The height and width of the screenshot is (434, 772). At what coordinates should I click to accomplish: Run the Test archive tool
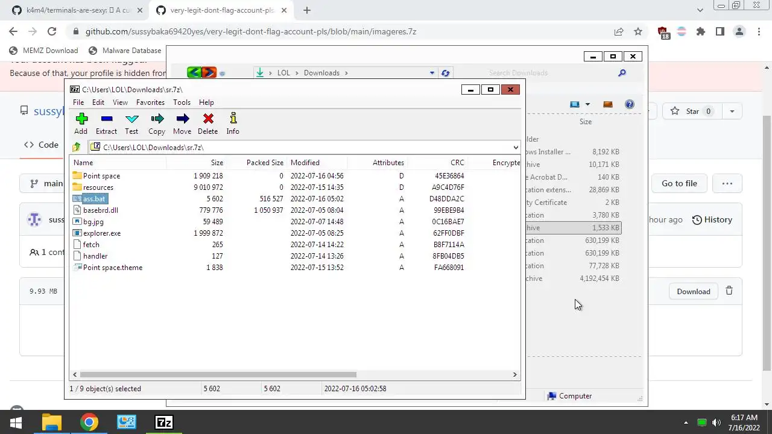(x=131, y=124)
